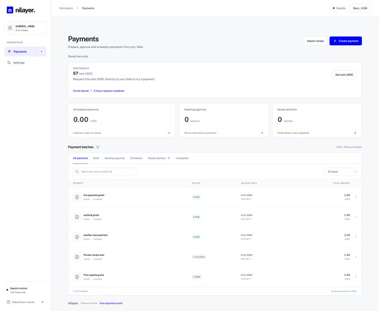Image resolution: width=379 pixels, height=311 pixels.
Task: Click the Cancelled status badge
Action: point(199,257)
